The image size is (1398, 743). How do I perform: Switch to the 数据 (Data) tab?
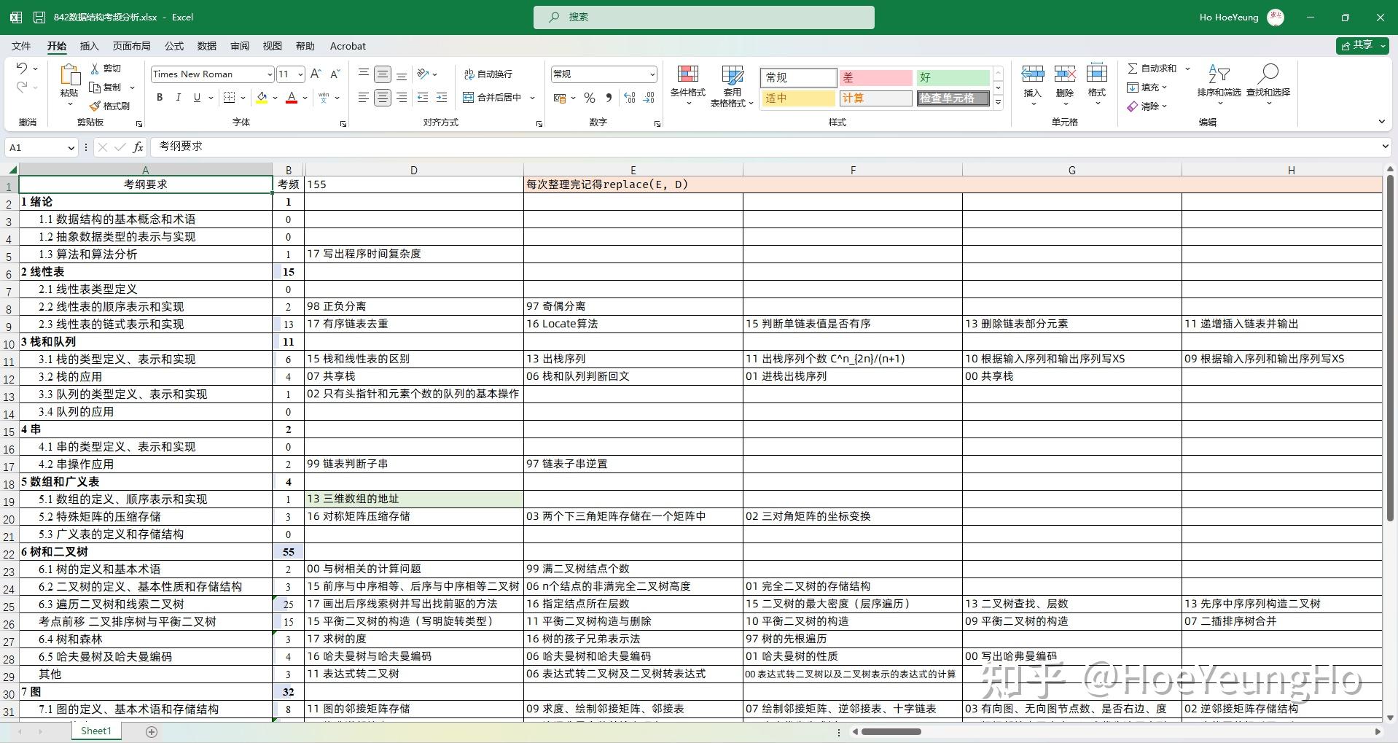tap(207, 46)
